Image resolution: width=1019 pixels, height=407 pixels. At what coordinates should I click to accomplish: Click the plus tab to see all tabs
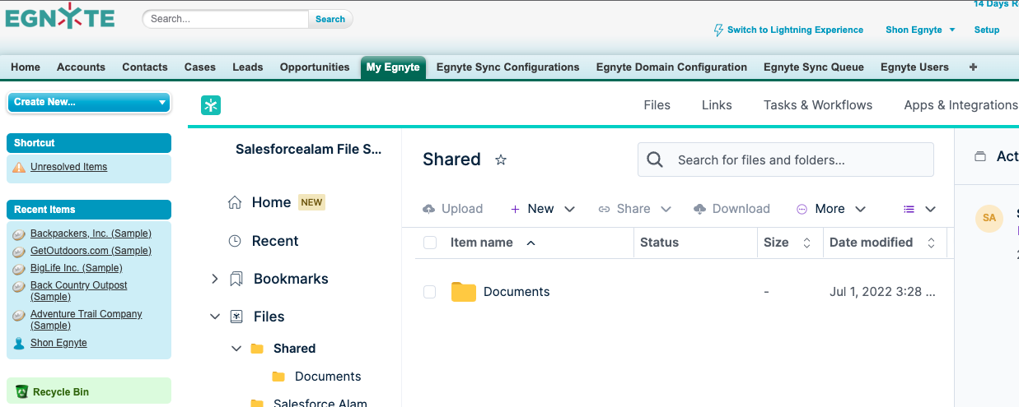pyautogui.click(x=973, y=67)
